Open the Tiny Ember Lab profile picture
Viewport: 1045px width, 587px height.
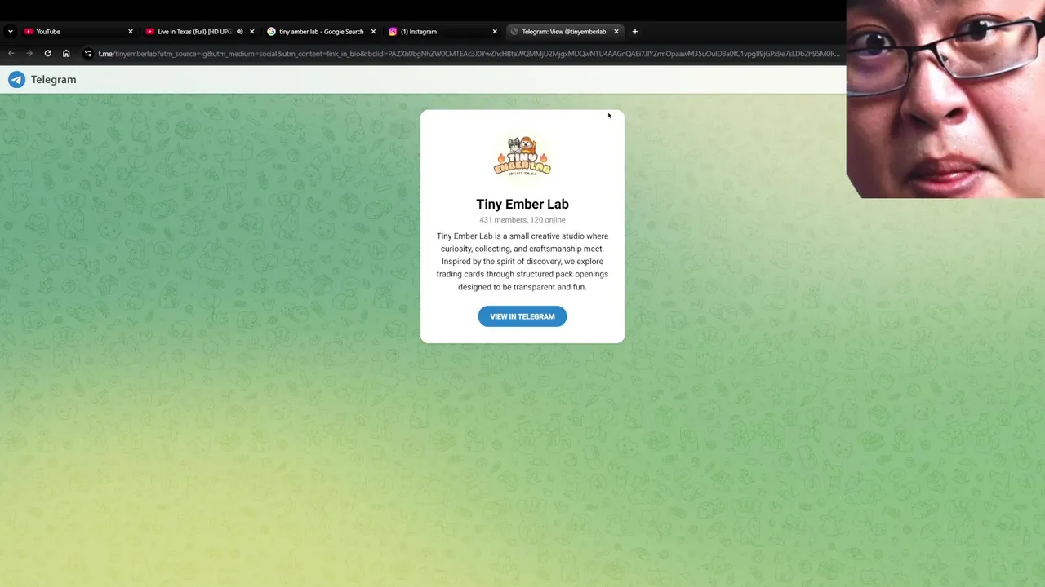coord(522,156)
